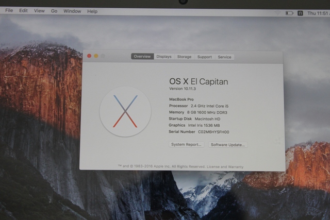Open the License and Warranty link

(x=225, y=167)
